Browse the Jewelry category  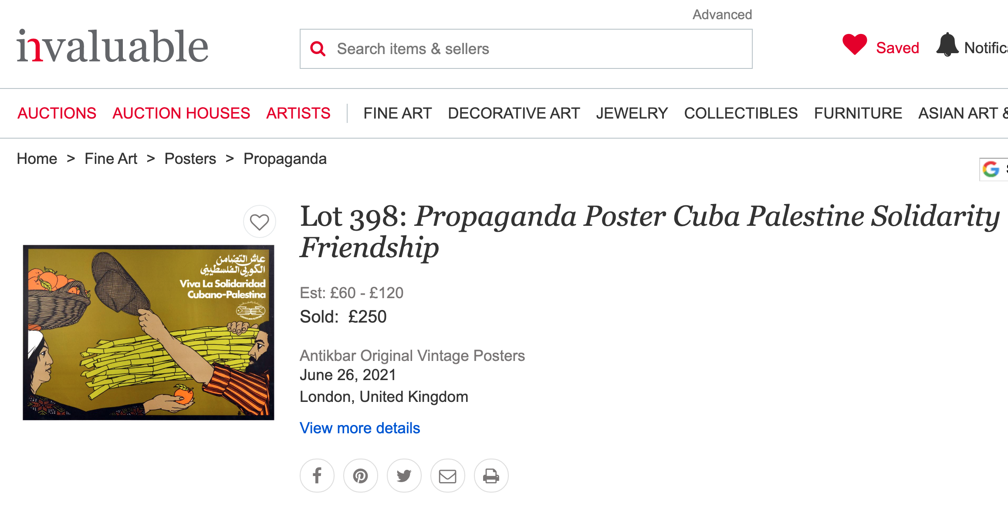[x=632, y=113]
